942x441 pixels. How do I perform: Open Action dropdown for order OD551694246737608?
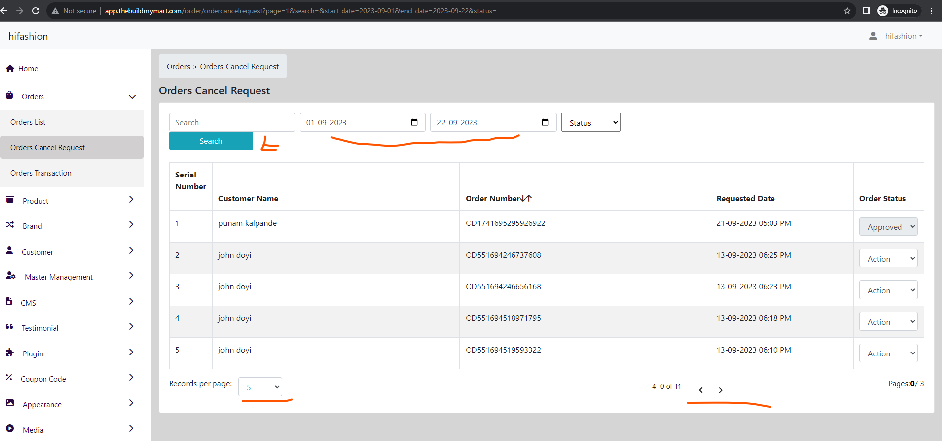coord(888,258)
